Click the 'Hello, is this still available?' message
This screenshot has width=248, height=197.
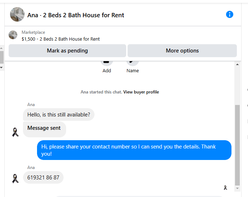(59, 115)
